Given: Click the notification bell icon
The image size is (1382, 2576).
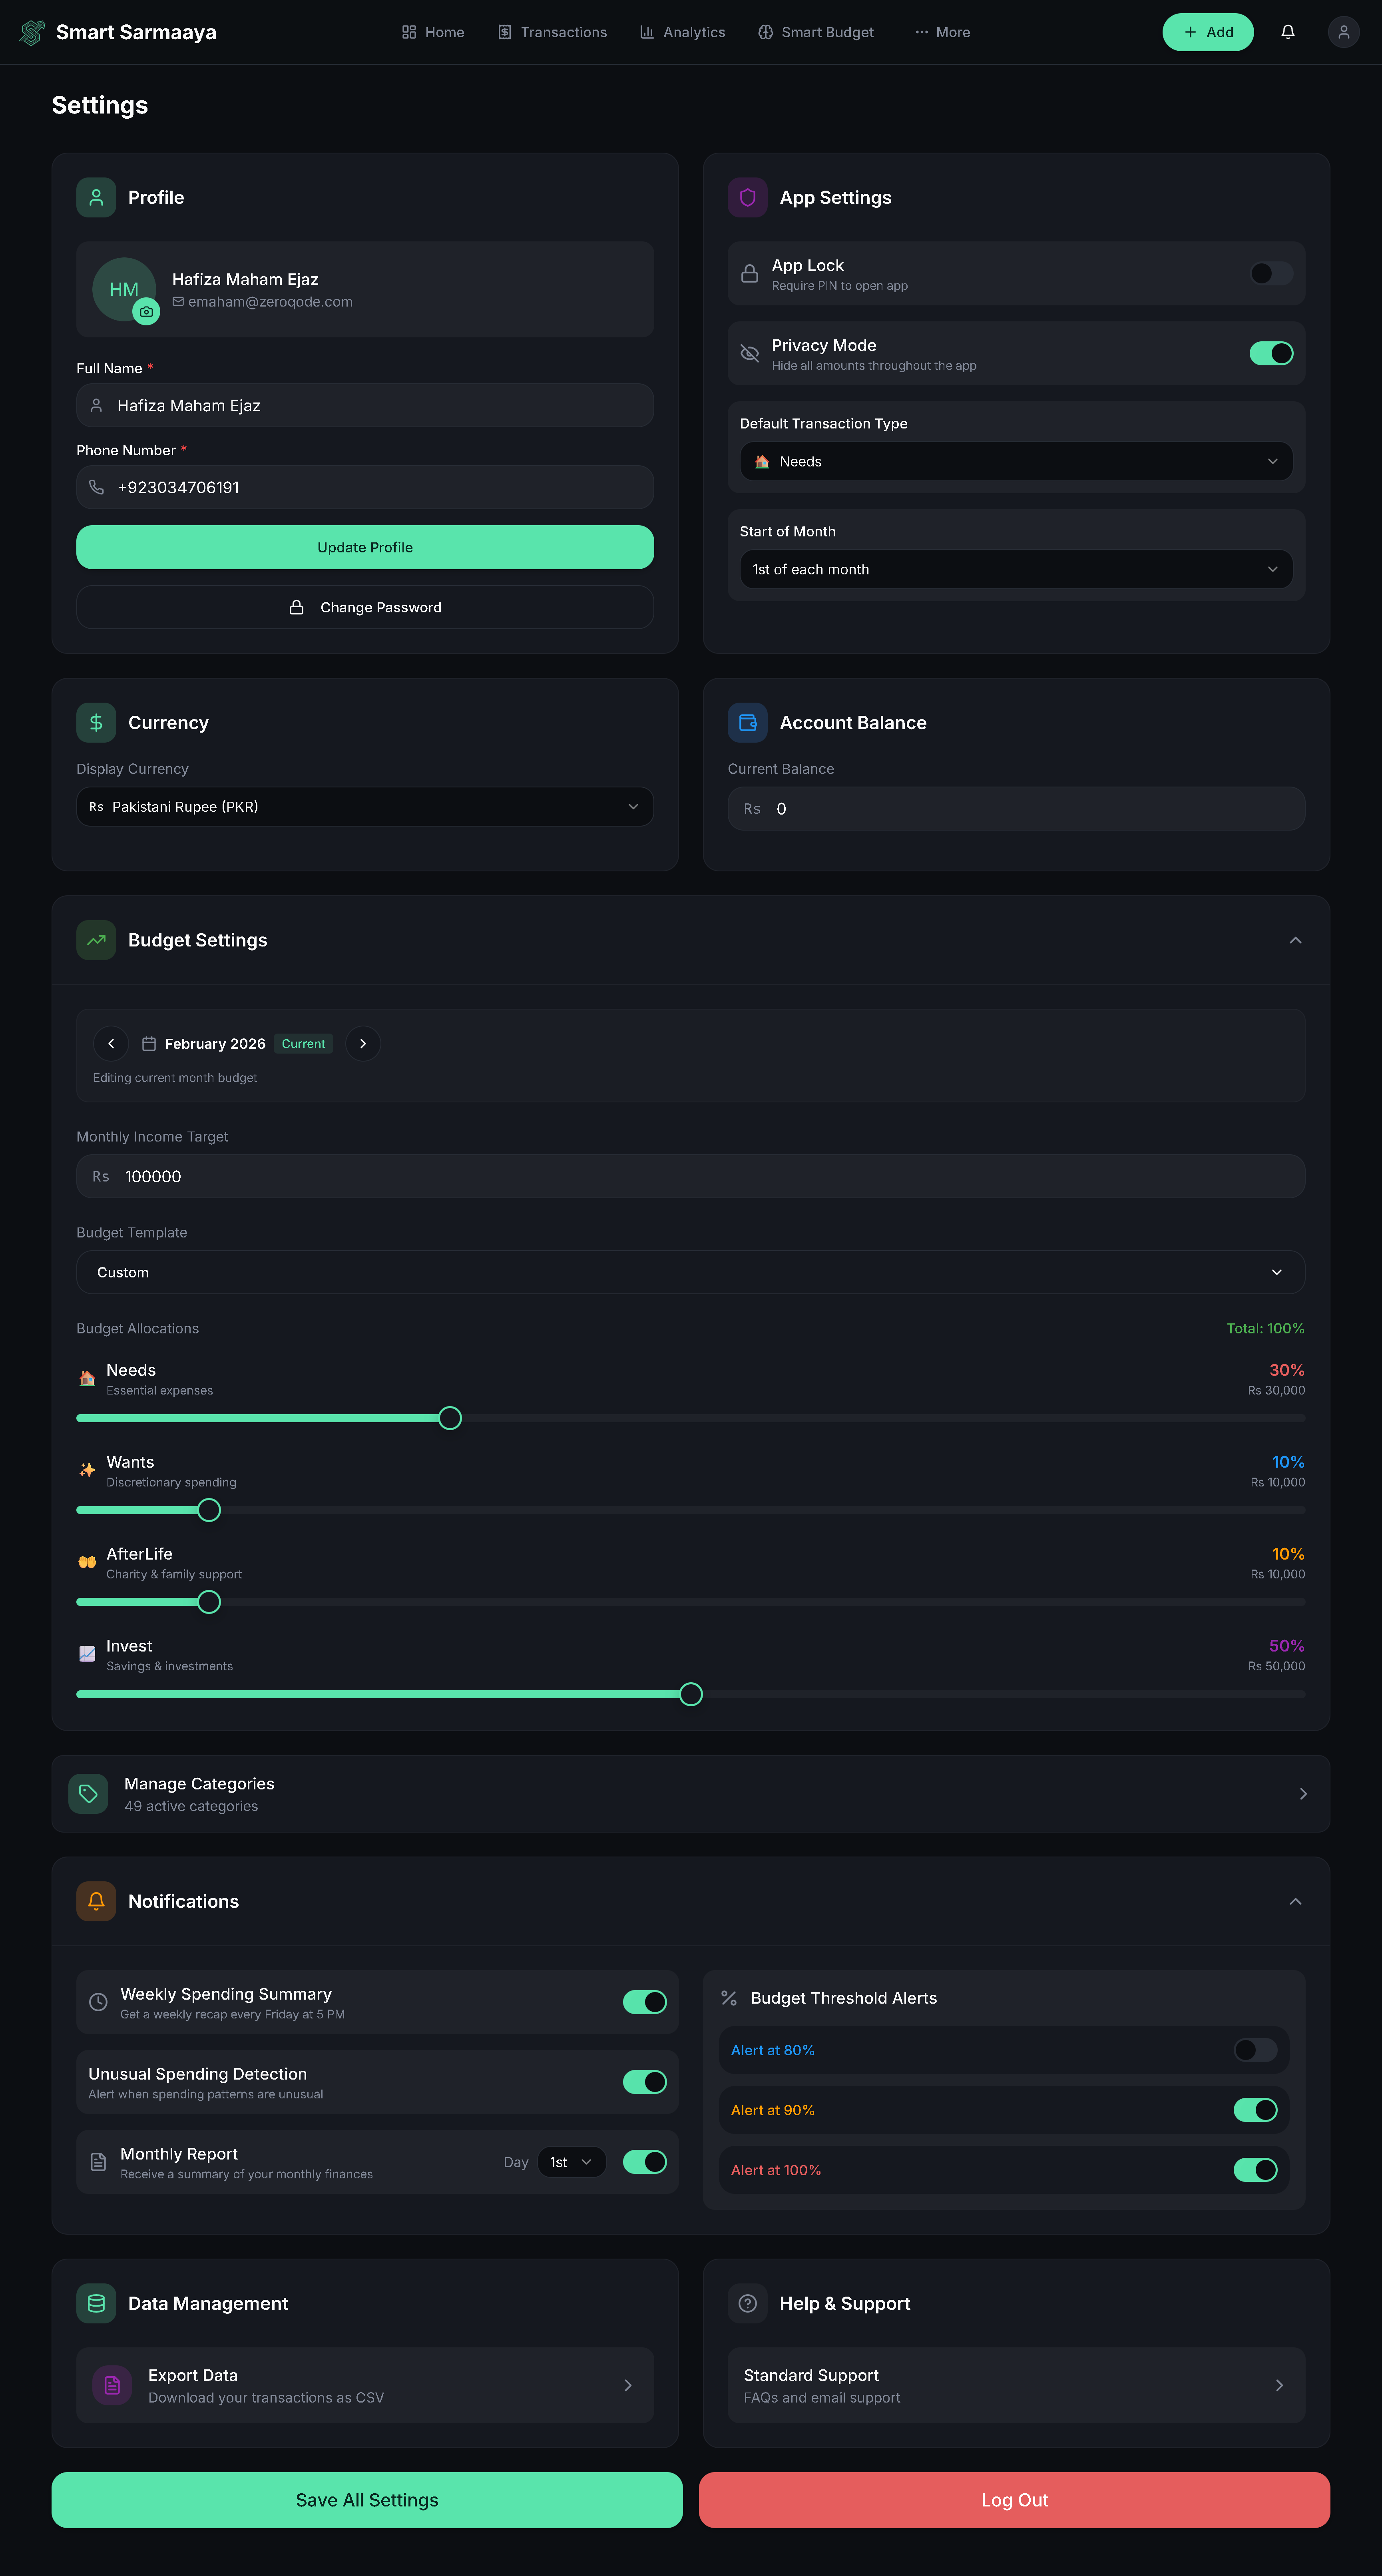Looking at the screenshot, I should 1288,32.
